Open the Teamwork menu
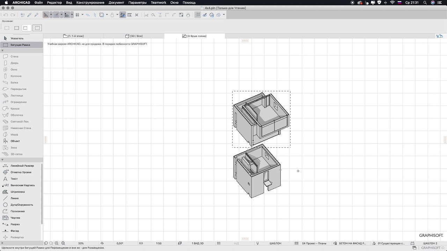The height and width of the screenshot is (251, 447). tap(159, 2)
